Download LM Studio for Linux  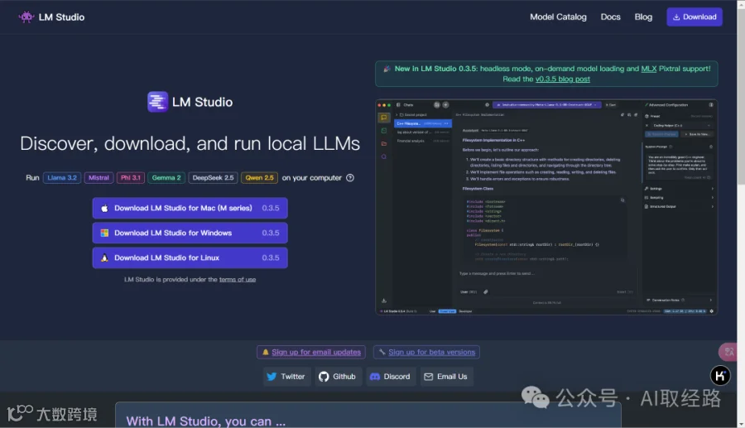click(190, 257)
